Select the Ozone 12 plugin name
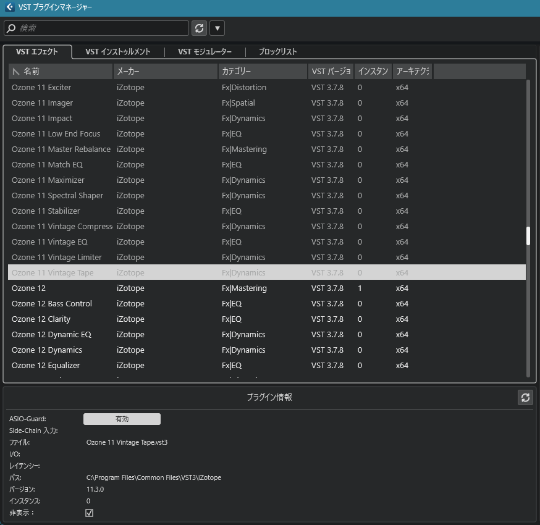The image size is (540, 525). point(28,288)
